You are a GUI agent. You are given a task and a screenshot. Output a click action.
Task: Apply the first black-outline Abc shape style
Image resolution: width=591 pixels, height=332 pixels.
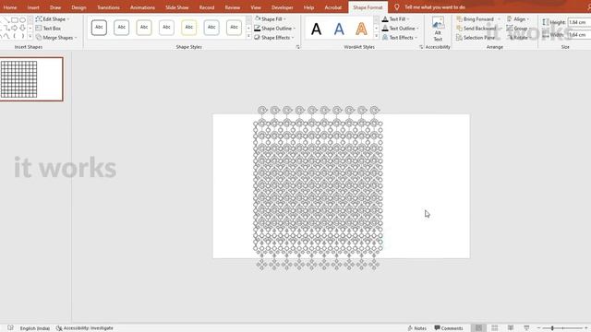(x=99, y=28)
